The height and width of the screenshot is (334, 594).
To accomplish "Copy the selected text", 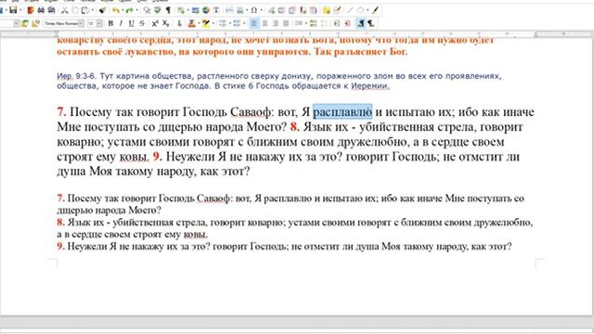I will pos(75,10).
